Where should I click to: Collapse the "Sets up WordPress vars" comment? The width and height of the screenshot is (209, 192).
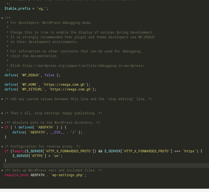pyautogui.click(x=2, y=170)
